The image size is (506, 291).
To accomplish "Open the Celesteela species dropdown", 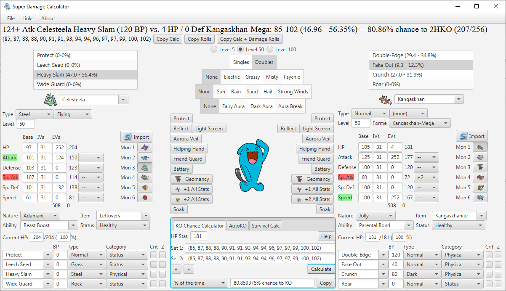I will pos(123,100).
